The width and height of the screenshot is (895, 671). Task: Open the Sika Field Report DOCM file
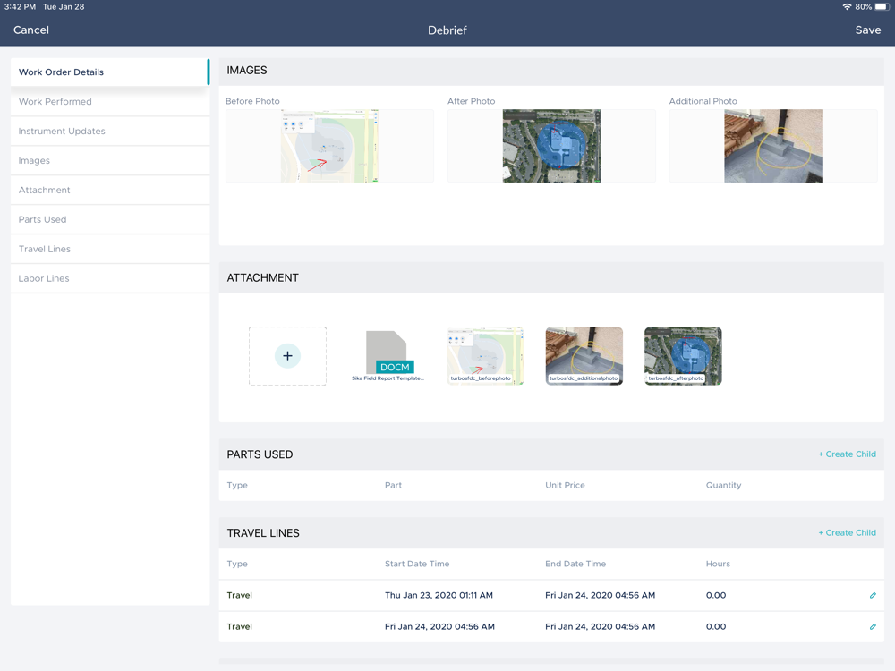pyautogui.click(x=388, y=355)
